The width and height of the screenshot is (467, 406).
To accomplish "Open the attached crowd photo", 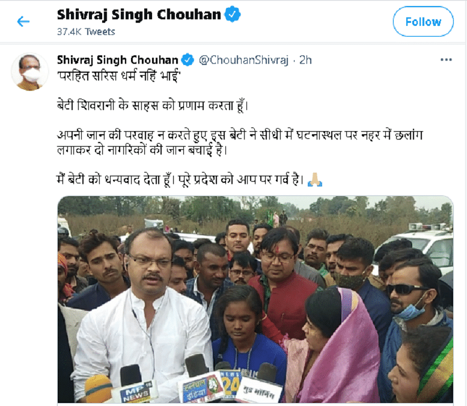I will (x=255, y=300).
